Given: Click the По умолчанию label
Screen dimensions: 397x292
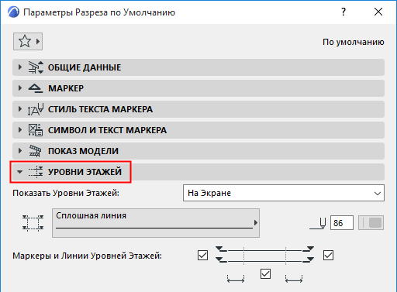Looking at the screenshot, I should [x=354, y=42].
